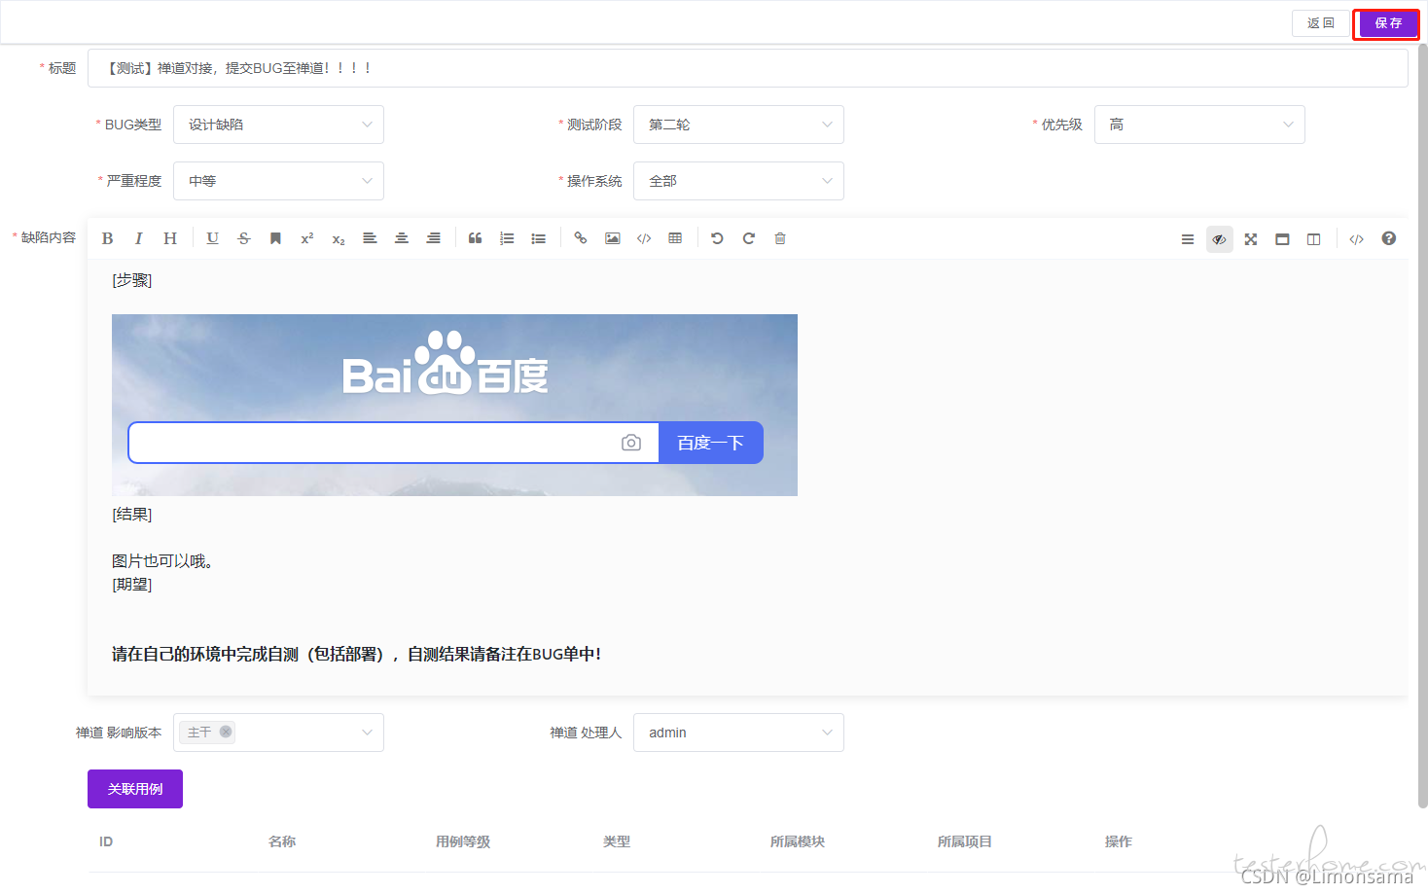Open the 禅道 影响版本 dropdown
Image resolution: width=1428 pixels, height=894 pixels.
(x=278, y=733)
